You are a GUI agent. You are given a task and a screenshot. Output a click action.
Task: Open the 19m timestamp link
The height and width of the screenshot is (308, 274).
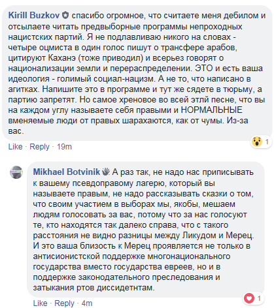point(64,147)
